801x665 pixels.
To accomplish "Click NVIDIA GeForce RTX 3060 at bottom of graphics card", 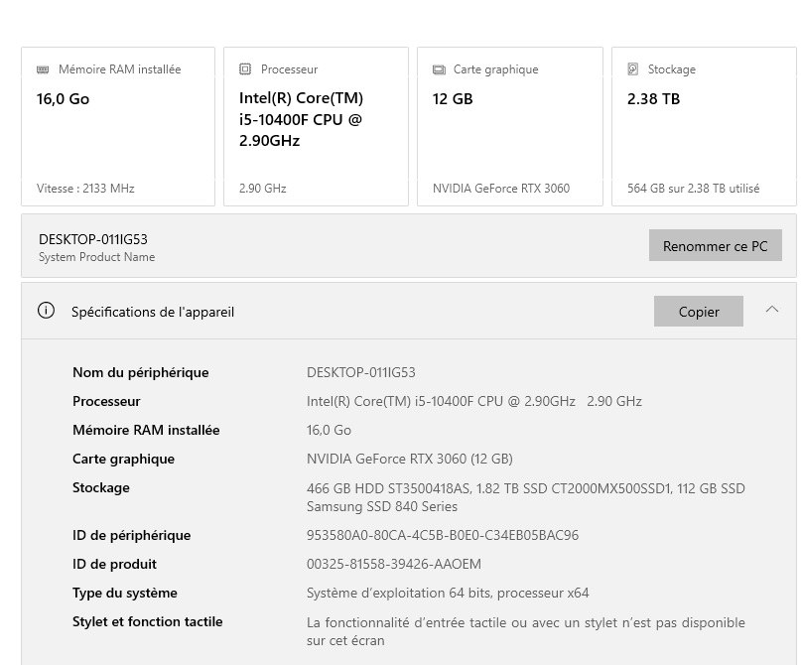I will (501, 189).
